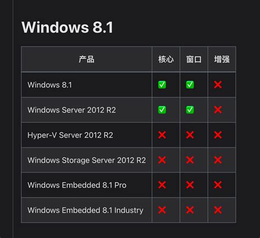Image resolution: width=260 pixels, height=238 pixels.
Task: Click red cross for Windows 8.1 增强
Action: pyautogui.click(x=218, y=85)
